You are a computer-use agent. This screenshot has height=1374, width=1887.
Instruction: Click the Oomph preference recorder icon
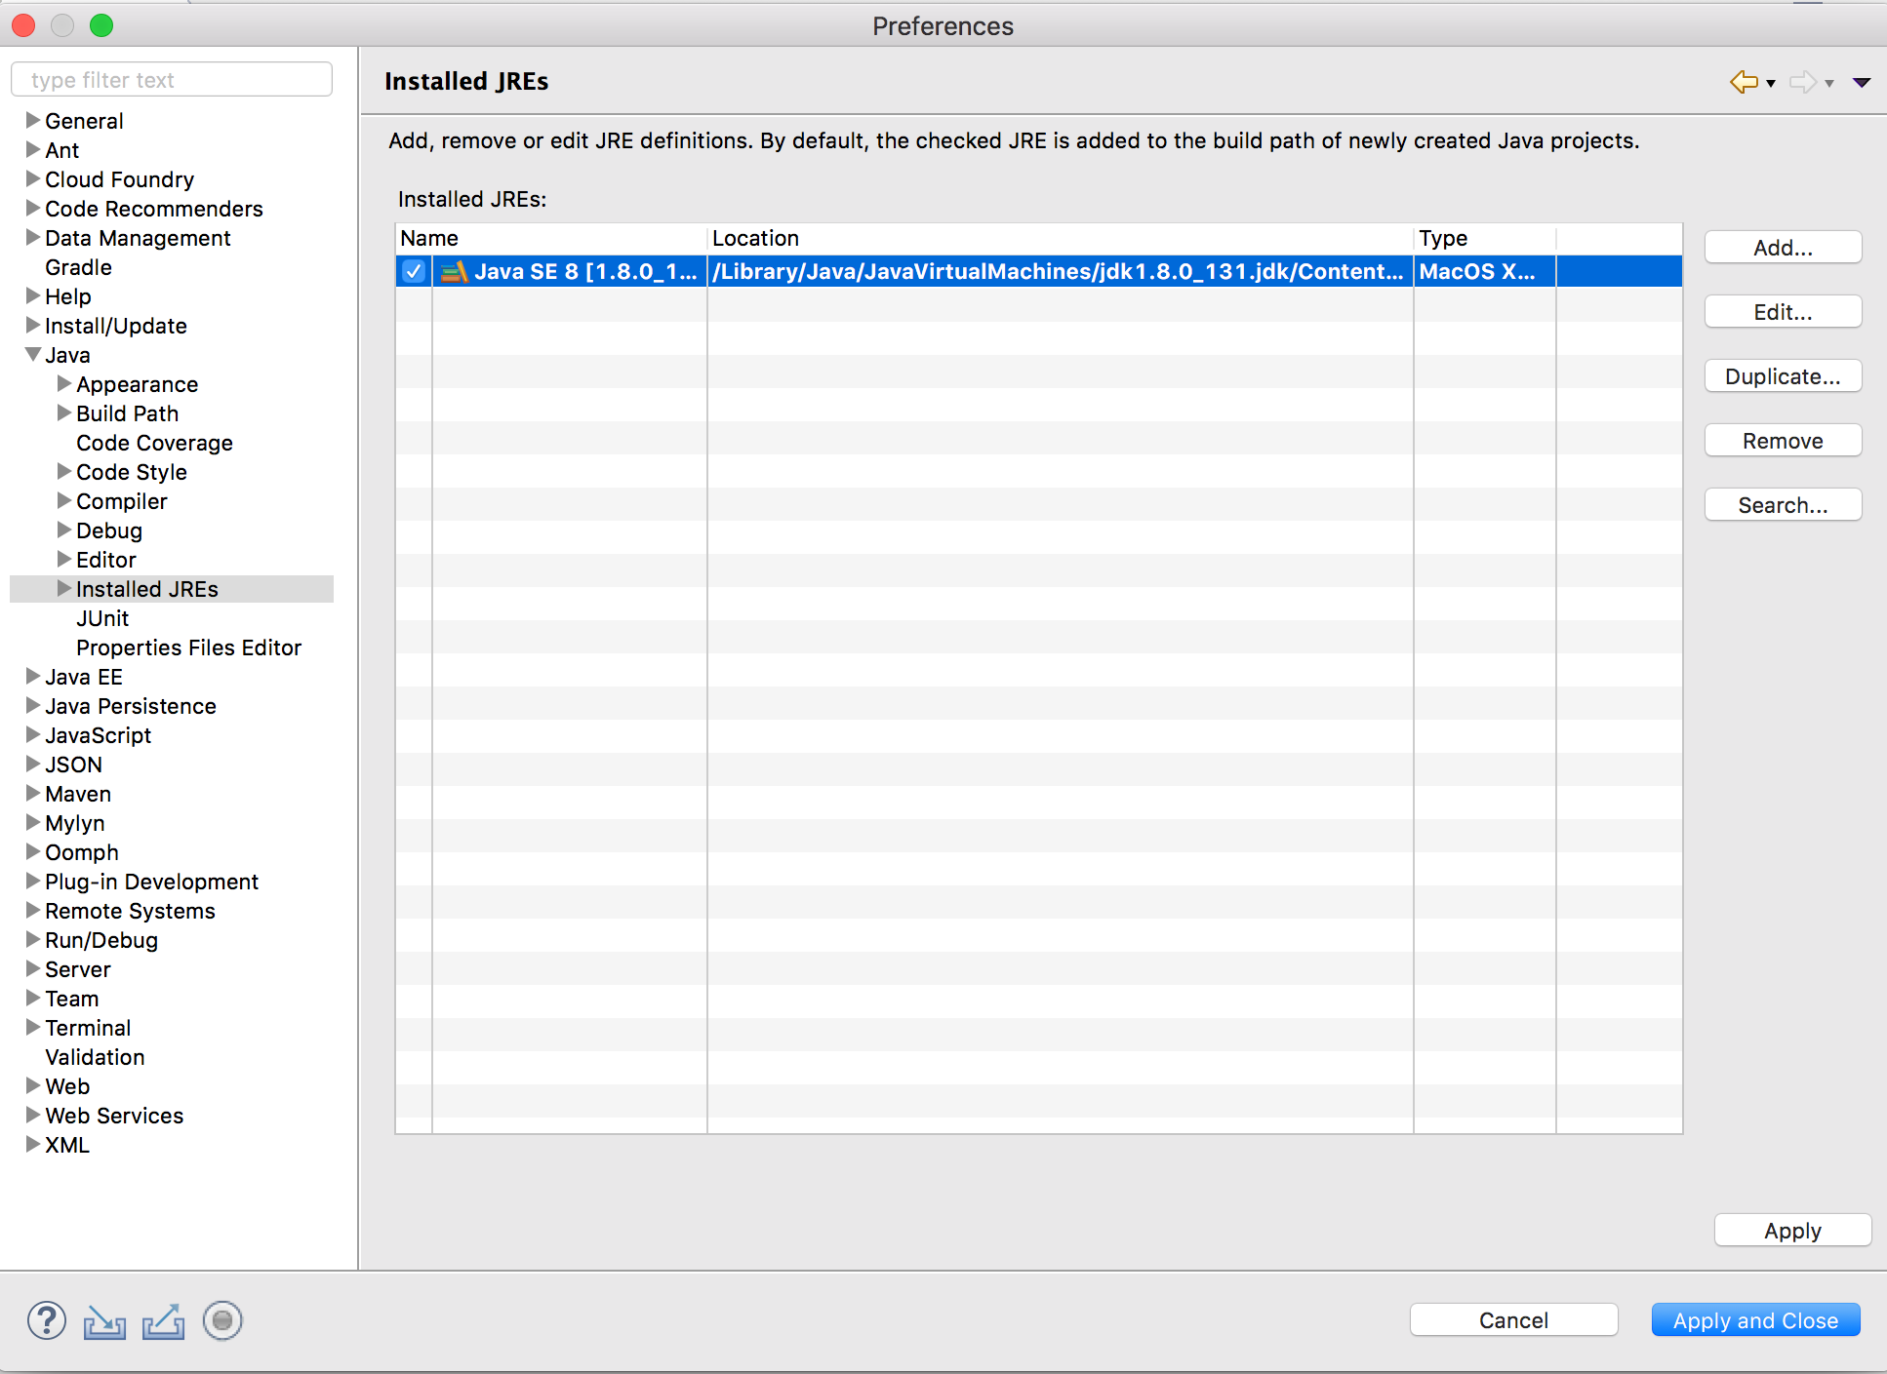pos(222,1320)
